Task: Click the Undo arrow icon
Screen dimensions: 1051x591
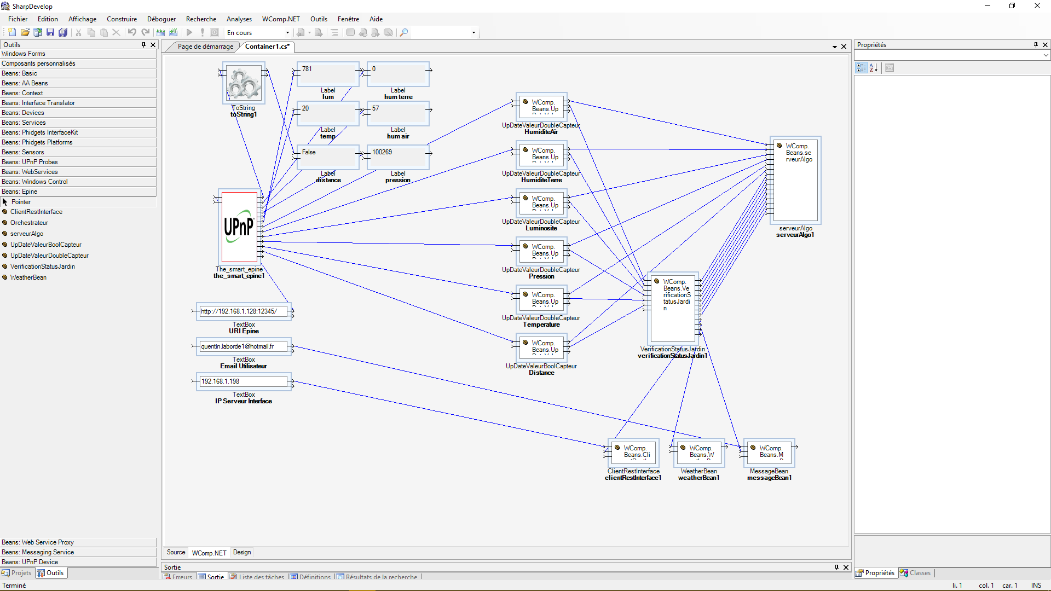Action: pyautogui.click(x=132, y=33)
